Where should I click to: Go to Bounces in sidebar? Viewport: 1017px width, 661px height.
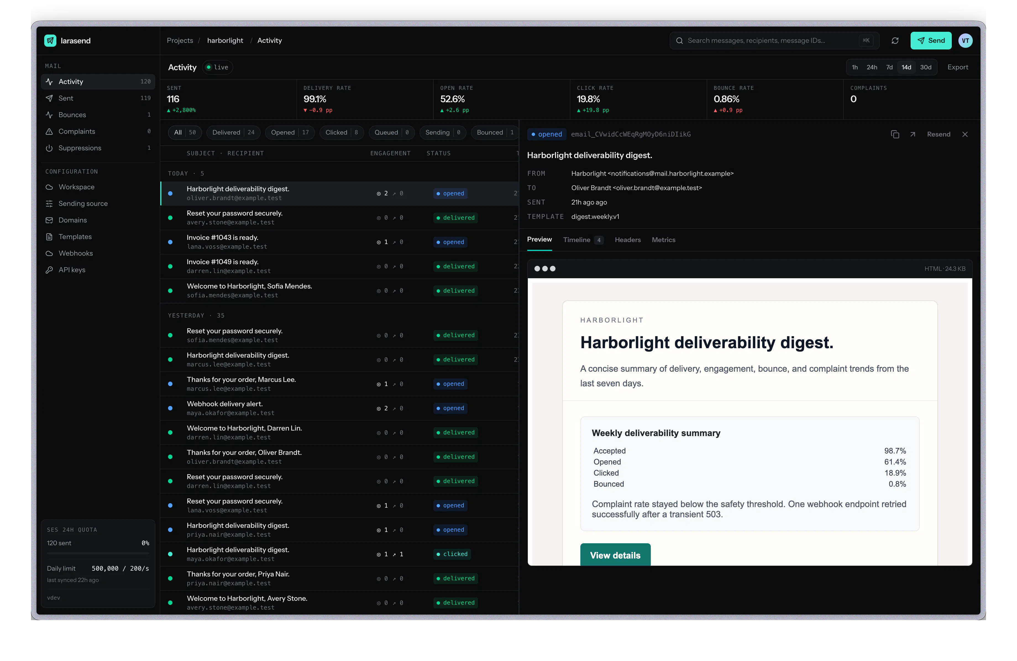tap(98, 115)
